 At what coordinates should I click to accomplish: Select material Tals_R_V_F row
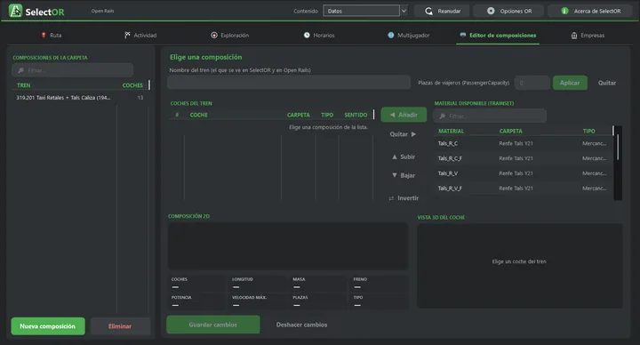(x=523, y=189)
